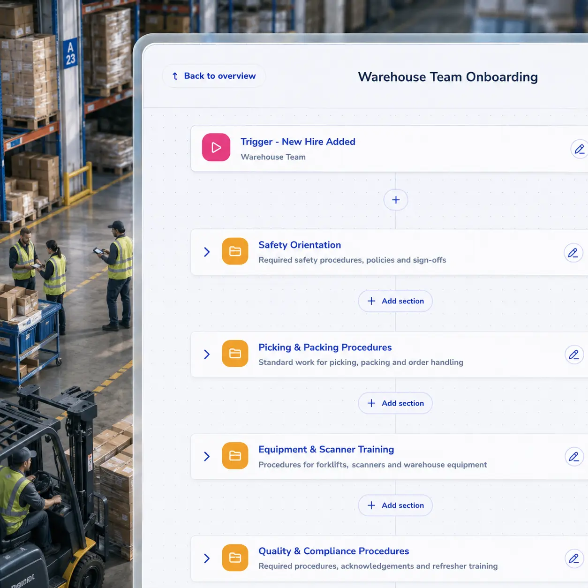The image size is (588, 588).
Task: Open the Picking & Packing Procedures title
Action: tap(325, 347)
